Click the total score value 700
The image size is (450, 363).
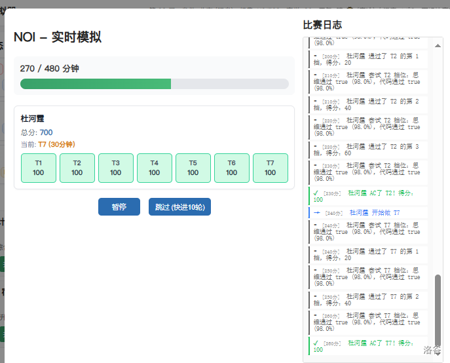[x=46, y=132]
